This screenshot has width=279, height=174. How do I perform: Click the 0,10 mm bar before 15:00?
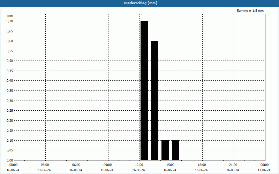pyautogui.click(x=165, y=150)
